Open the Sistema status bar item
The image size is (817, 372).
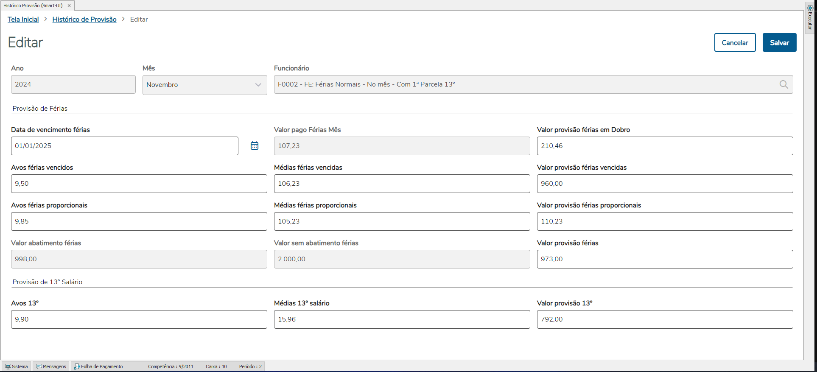(17, 366)
